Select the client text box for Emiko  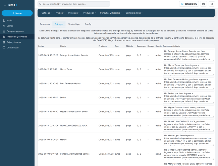point(188,98)
